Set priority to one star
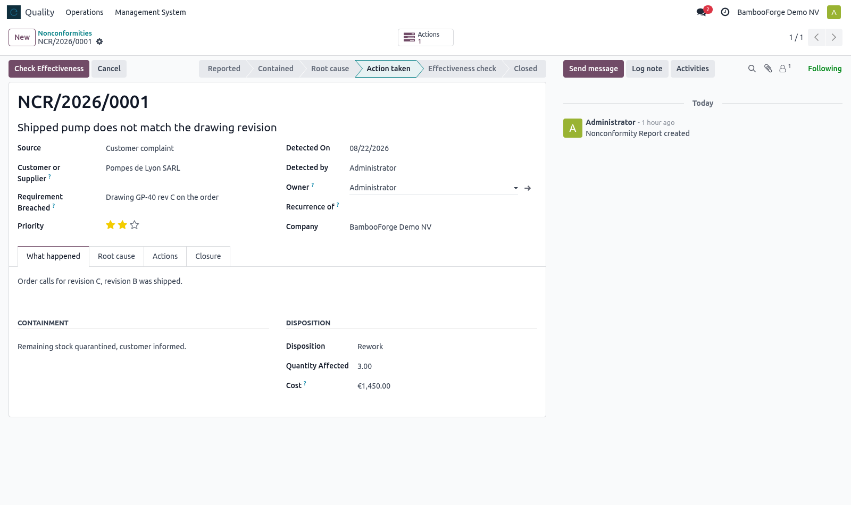This screenshot has width=851, height=505. pos(111,225)
